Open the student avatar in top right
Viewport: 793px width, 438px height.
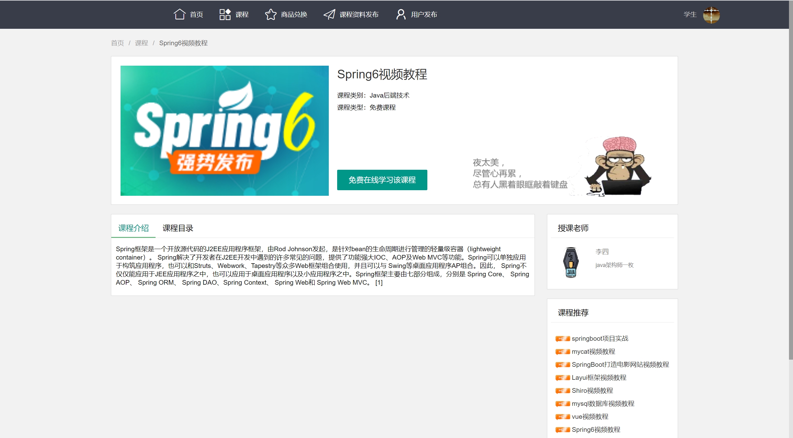pyautogui.click(x=711, y=15)
